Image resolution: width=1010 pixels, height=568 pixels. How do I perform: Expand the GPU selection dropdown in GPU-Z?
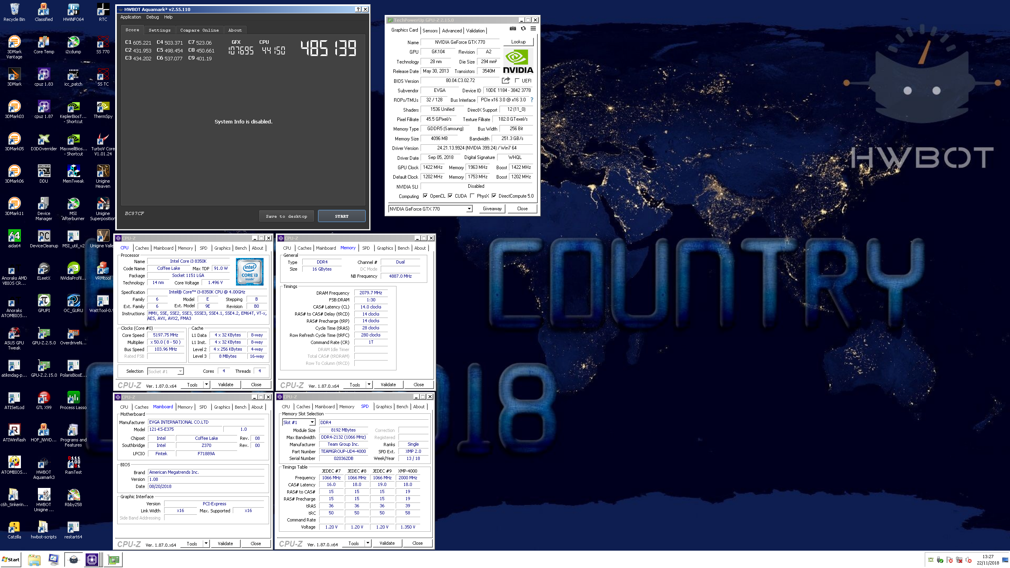(469, 209)
